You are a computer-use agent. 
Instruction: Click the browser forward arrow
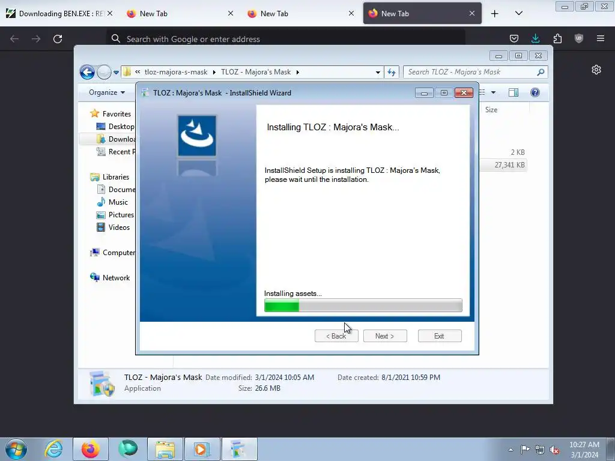[36, 39]
